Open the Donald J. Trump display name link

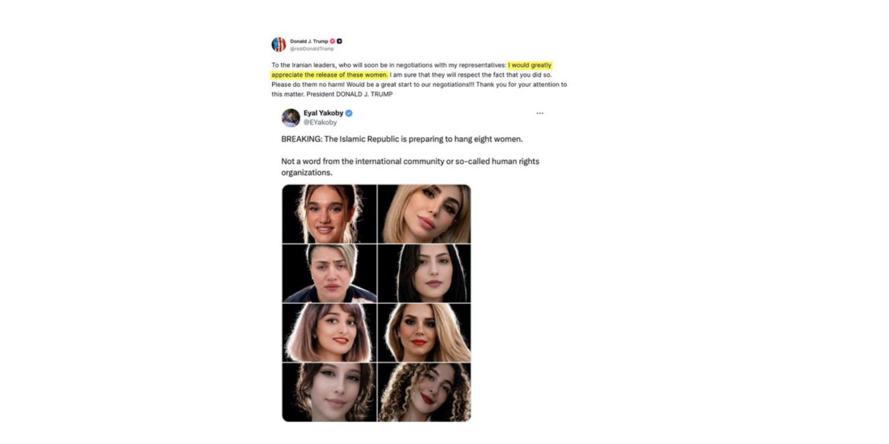coord(308,41)
